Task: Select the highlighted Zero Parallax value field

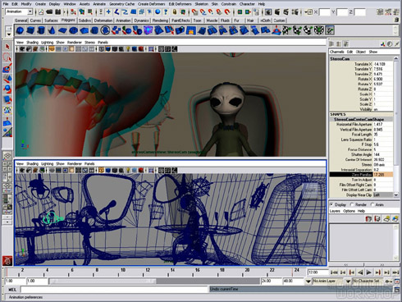Action: (383, 175)
